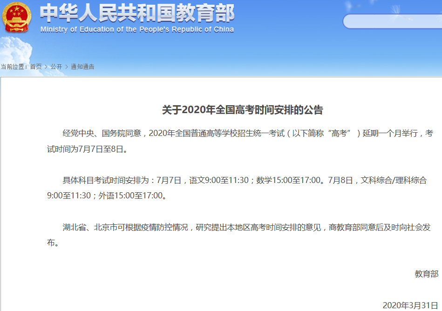Click the English Ministry of Education subtitle
Screen dimensions: 442x311
137,30
